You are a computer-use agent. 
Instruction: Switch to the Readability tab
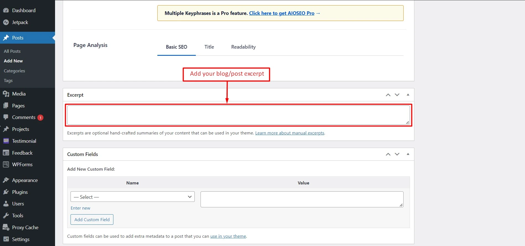click(x=243, y=47)
